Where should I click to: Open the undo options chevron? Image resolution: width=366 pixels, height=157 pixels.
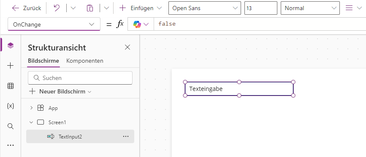tap(73, 8)
